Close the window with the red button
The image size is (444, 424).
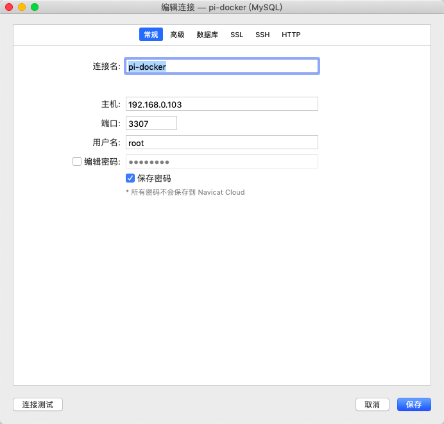9,7
